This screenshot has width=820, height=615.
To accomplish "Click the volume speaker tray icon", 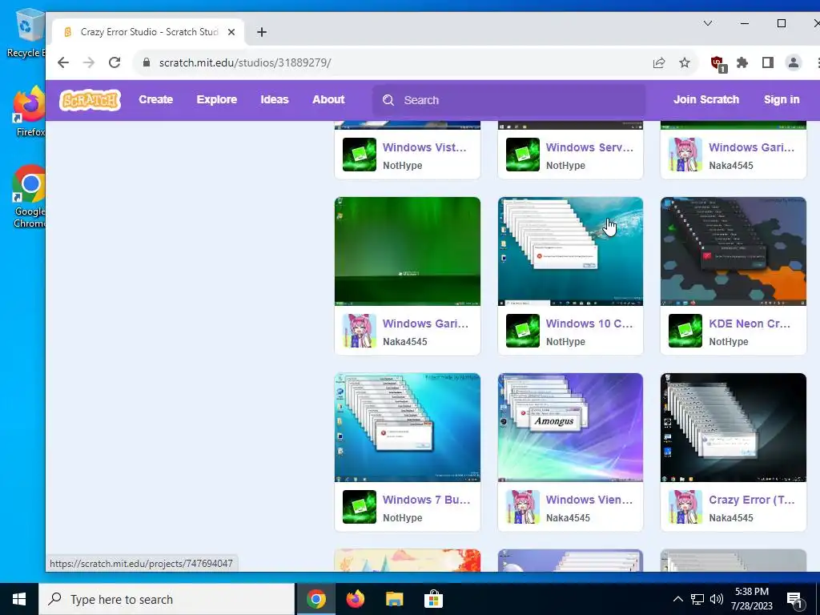I will click(x=717, y=599).
